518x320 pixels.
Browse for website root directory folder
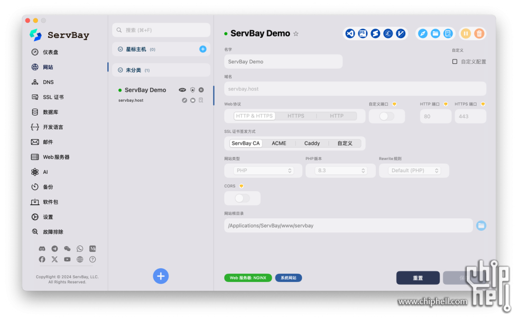481,225
